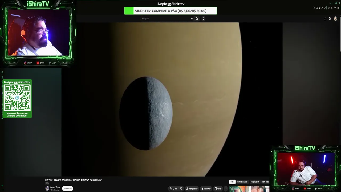
Task: Save the video with Salvar
Action: click(x=218, y=189)
